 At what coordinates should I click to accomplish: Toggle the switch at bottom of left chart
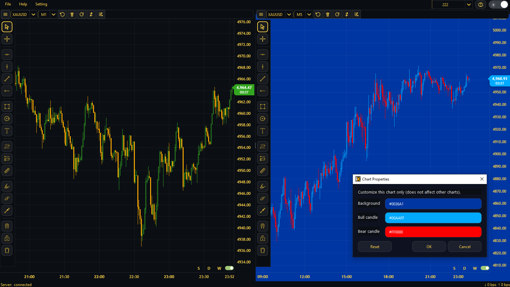coord(229,268)
